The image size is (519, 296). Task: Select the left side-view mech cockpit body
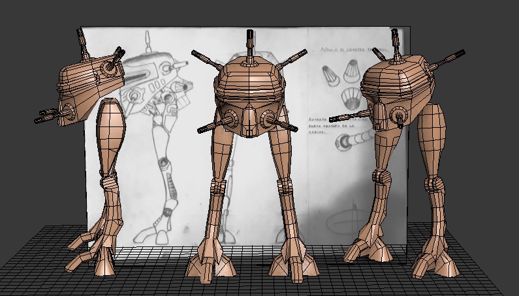pos(89,90)
